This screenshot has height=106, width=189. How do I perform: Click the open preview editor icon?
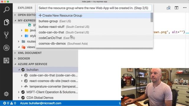[x=169, y=8]
